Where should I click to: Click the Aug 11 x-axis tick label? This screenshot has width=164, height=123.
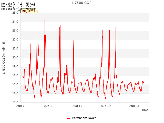coord(49,106)
